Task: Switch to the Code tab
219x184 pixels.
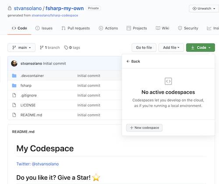Action: [19, 28]
